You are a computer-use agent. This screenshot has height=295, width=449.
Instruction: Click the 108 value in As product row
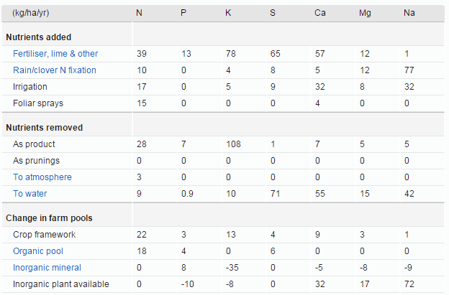[233, 144]
